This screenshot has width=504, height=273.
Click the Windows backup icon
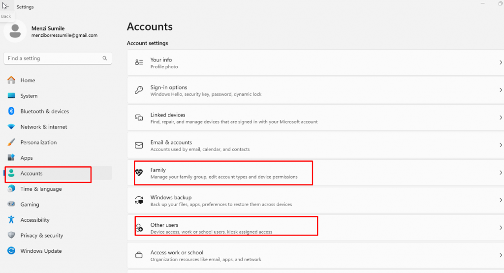click(x=139, y=200)
